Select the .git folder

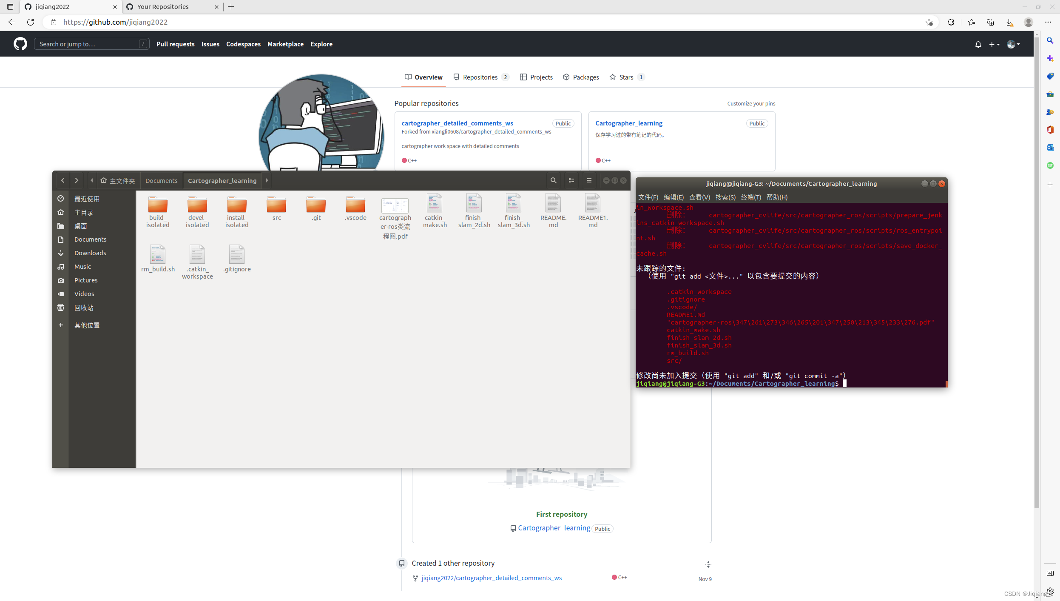[x=316, y=208]
